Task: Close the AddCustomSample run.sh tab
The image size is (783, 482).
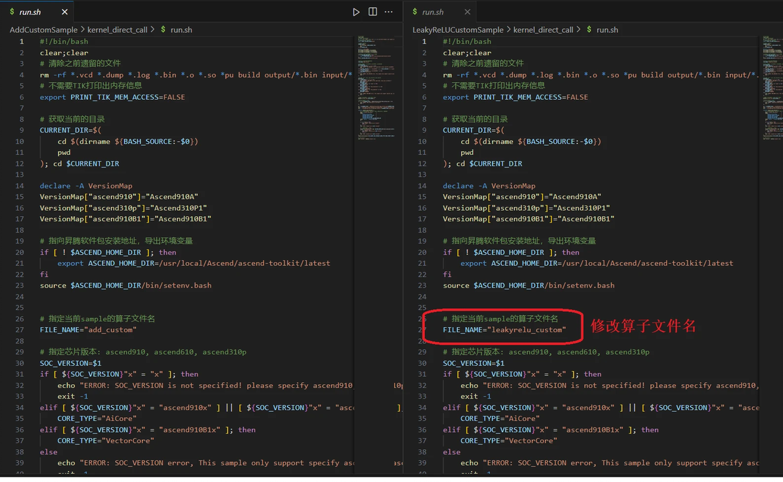Action: (64, 12)
